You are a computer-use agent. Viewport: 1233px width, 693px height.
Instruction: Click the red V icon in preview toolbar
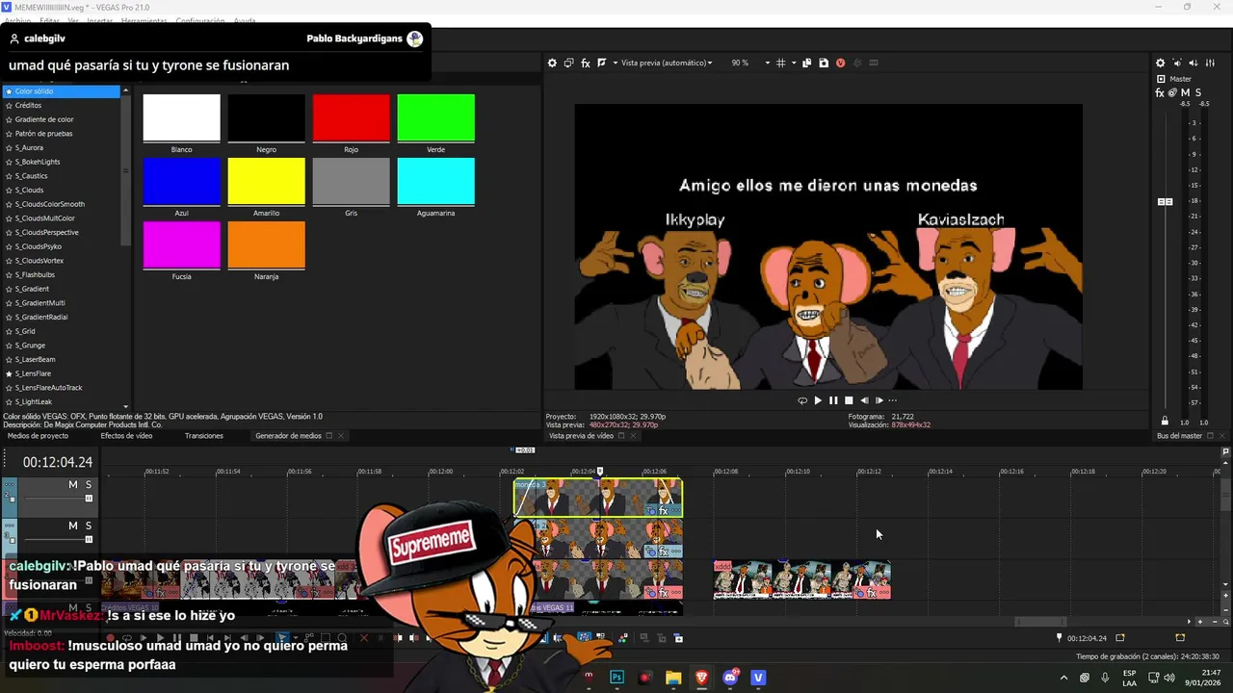click(x=840, y=63)
